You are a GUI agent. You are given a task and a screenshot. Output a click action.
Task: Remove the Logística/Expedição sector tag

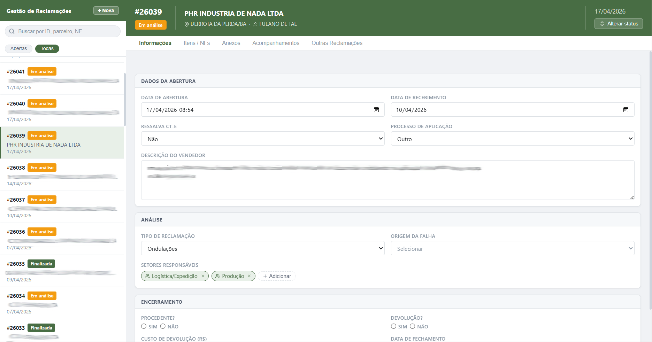click(x=203, y=276)
